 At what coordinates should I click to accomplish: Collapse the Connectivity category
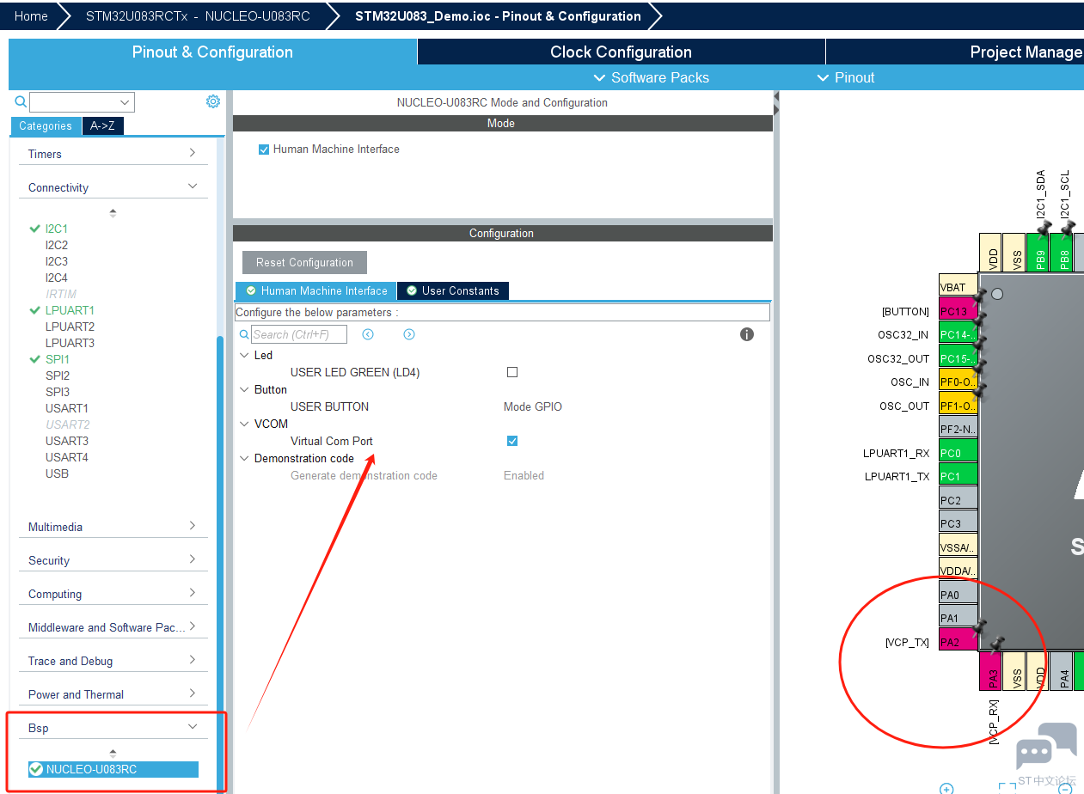click(x=113, y=187)
